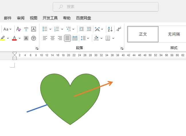
Task: Toggle justify alignment
Action: tap(67, 38)
